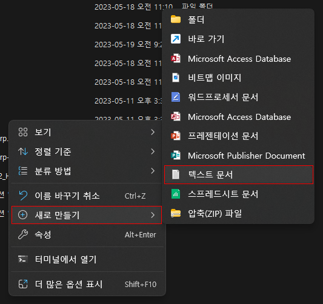Choose 이름 바꾸기 취소
This screenshot has width=323, height=304.
[x=87, y=196]
